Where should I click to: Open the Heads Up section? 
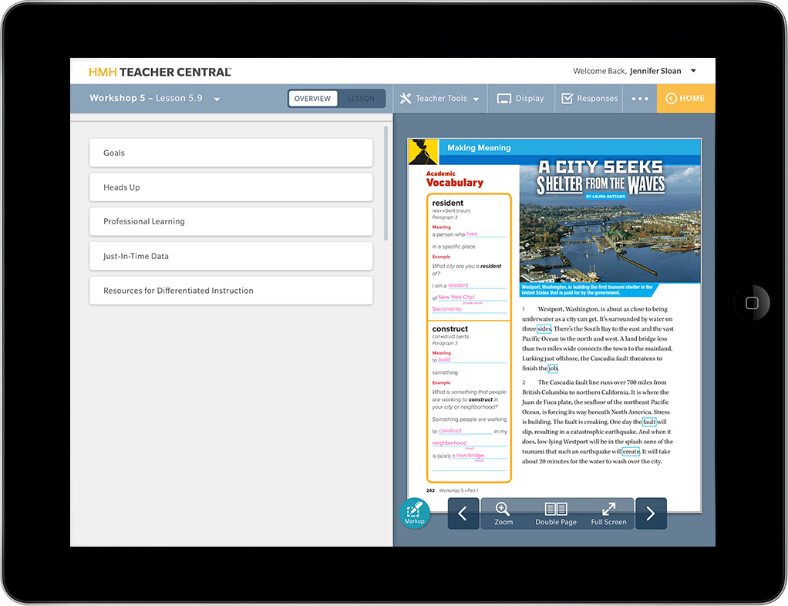coord(231,187)
